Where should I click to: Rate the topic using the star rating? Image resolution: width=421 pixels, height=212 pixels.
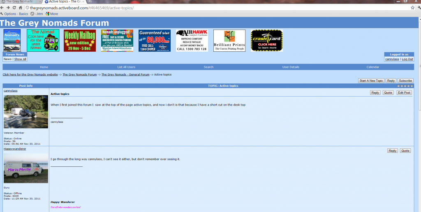[405, 86]
